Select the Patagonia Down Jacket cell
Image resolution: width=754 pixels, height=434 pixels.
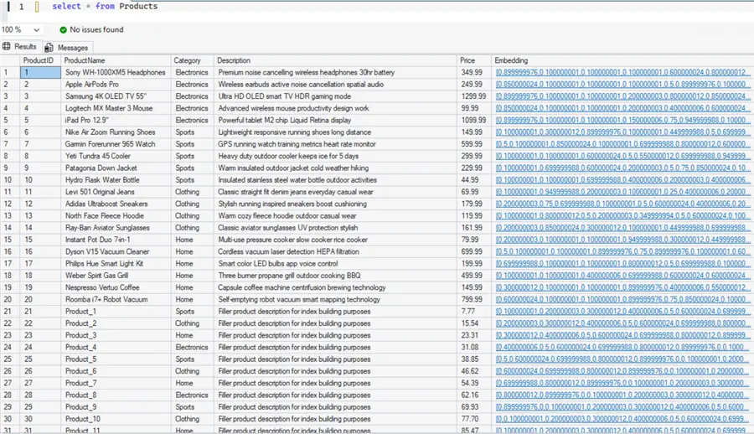(x=116, y=168)
